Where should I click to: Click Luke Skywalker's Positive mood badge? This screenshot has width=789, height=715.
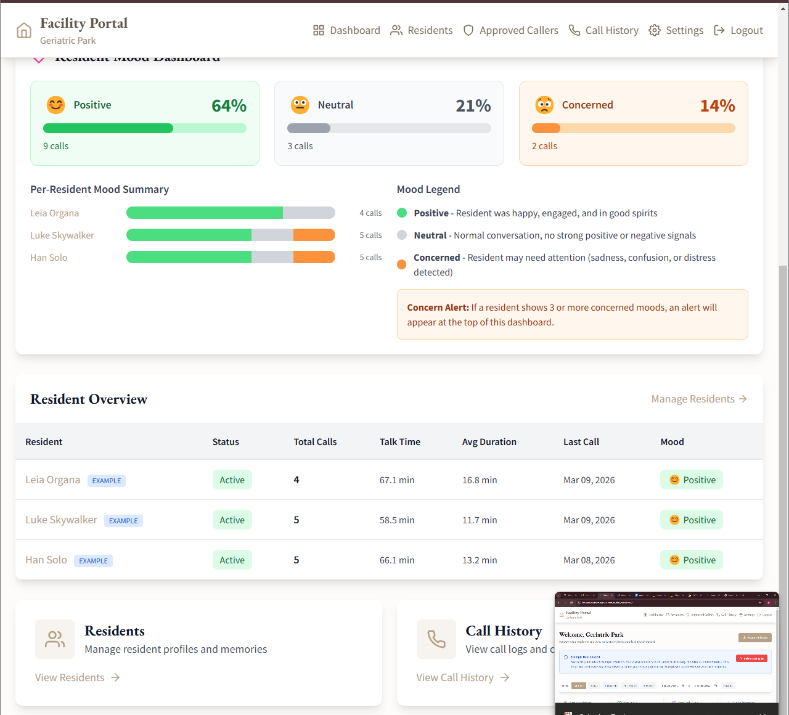point(691,520)
